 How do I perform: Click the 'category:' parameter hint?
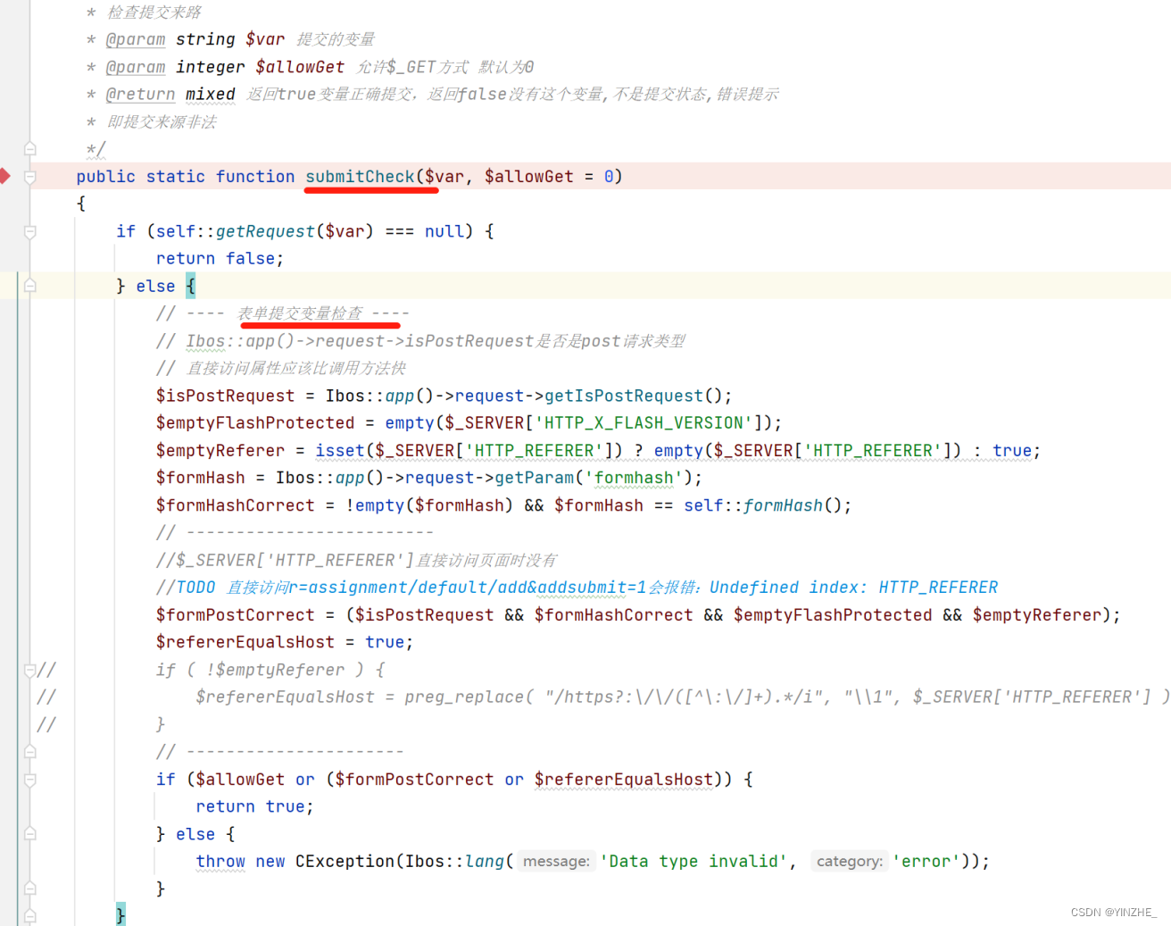(850, 862)
